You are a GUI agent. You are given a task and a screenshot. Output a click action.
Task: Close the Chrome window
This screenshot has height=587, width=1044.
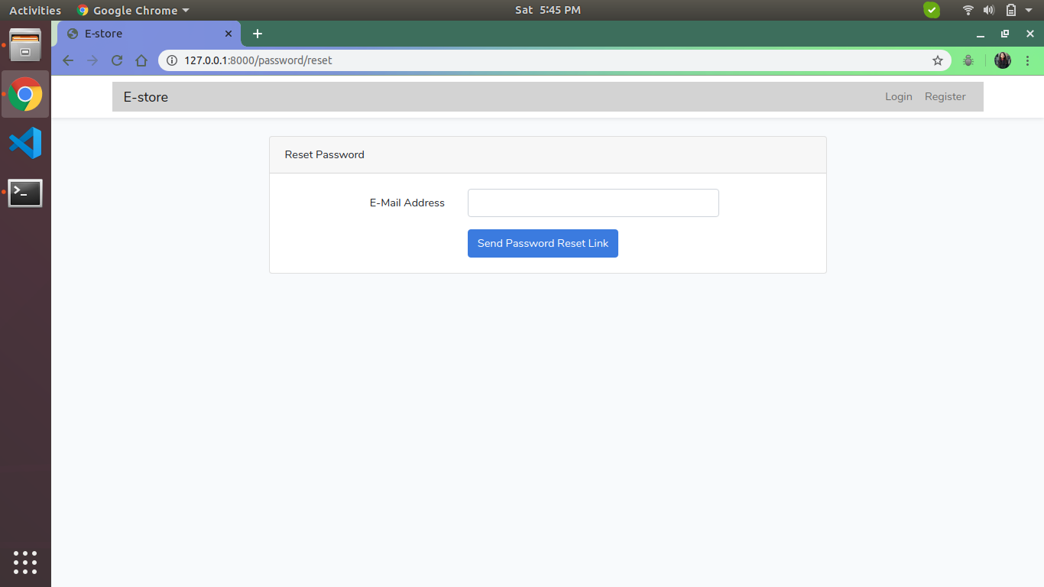1029,34
